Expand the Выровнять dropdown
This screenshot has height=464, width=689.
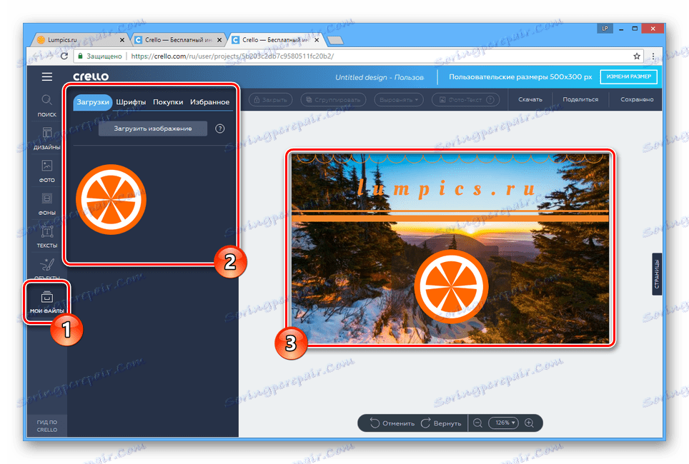pos(399,100)
